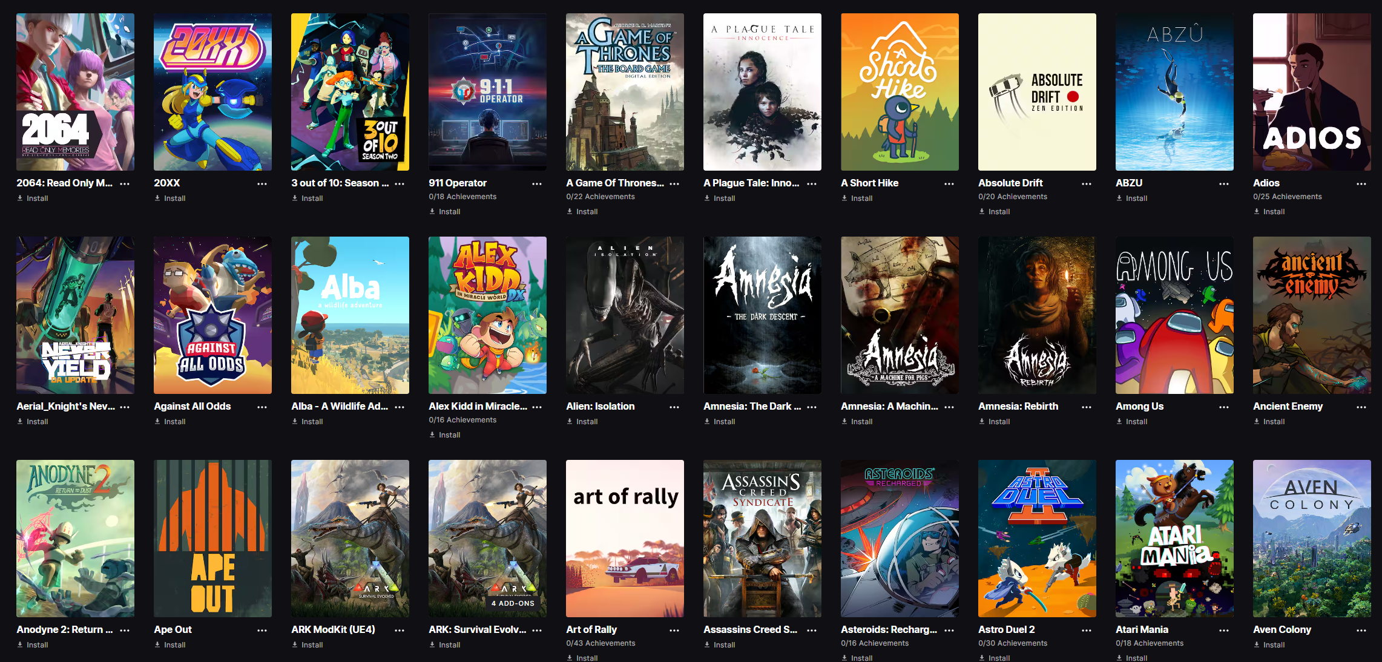Open more options for Alex Kidd in Miracle World
1382x662 pixels.
coord(537,407)
